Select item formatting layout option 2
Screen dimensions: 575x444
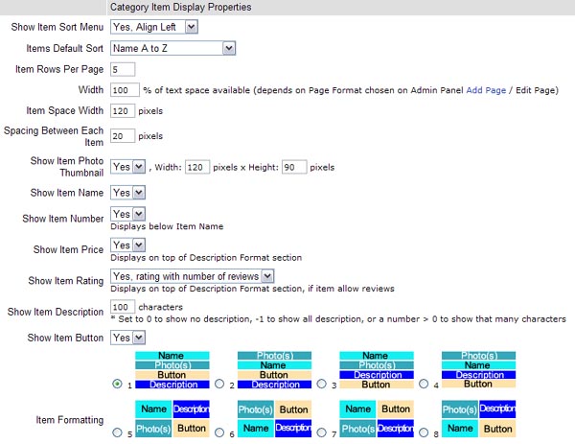(x=219, y=384)
